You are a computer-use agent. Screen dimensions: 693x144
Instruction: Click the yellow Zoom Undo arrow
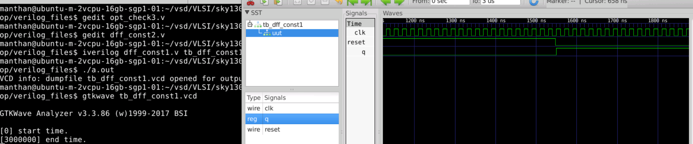coord(339,2)
